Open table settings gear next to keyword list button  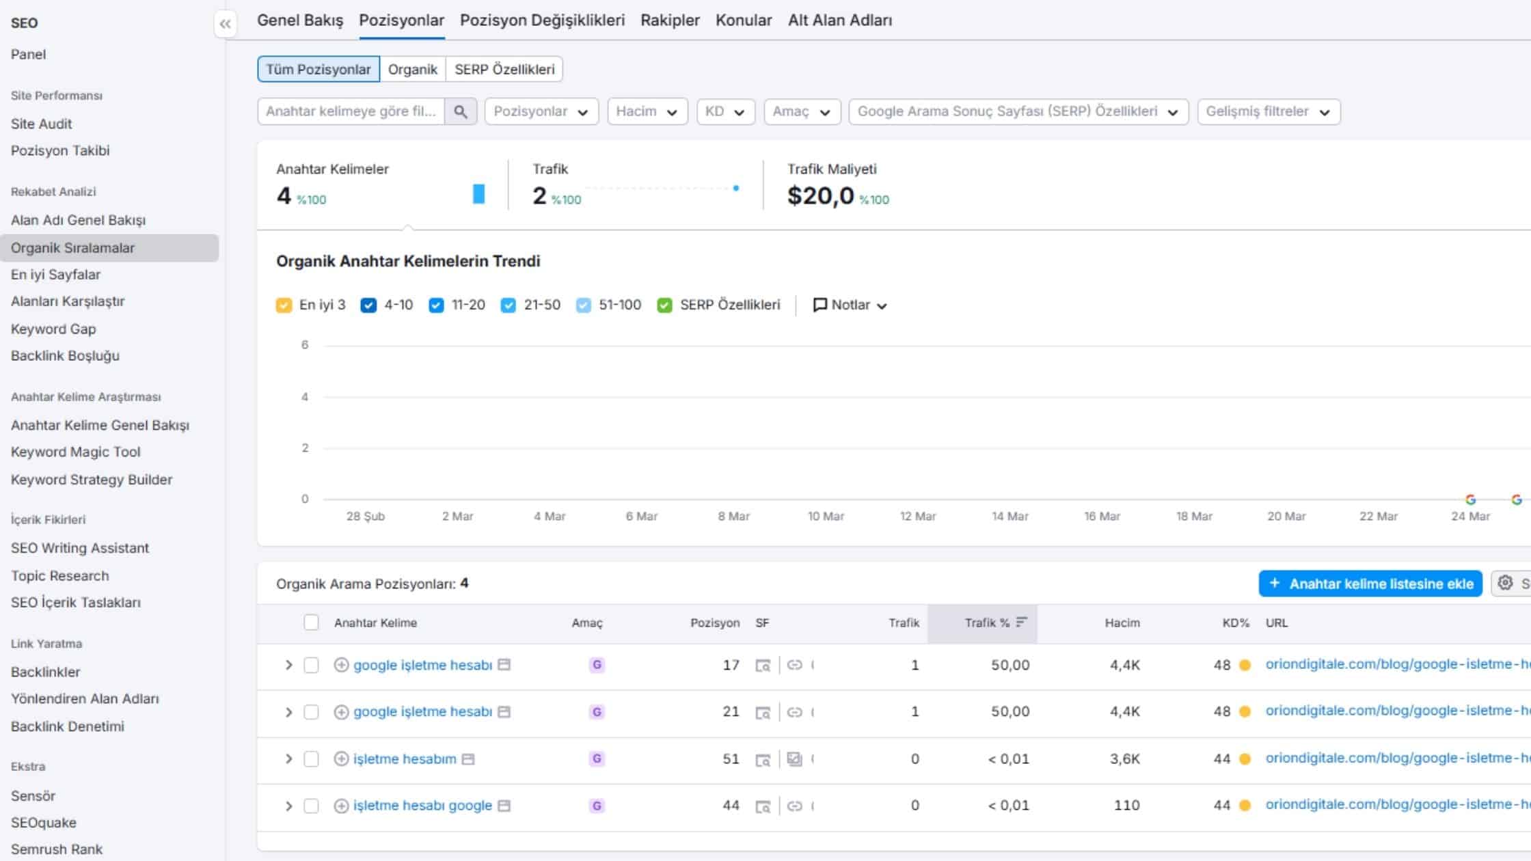(1506, 583)
